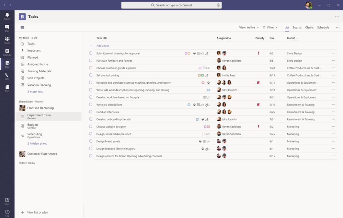Screen dimensions: 343x218
Task: Open the Store from the sidebar
Action: click(x=7, y=201)
